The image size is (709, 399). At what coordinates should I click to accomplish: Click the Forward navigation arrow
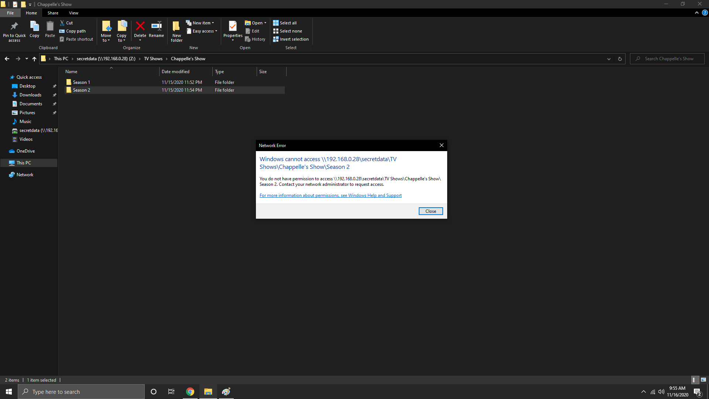tap(18, 59)
